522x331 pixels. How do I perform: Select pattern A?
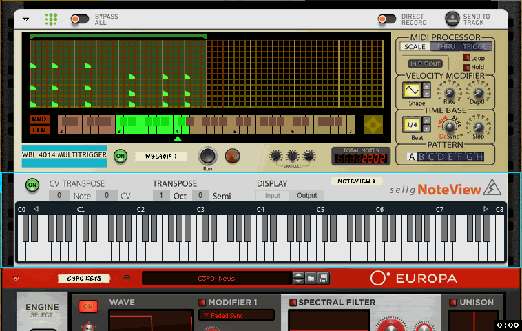(x=412, y=157)
